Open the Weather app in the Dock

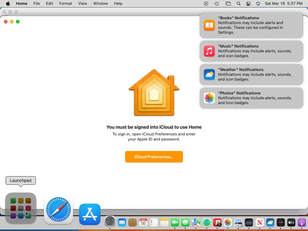(x=270, y=223)
